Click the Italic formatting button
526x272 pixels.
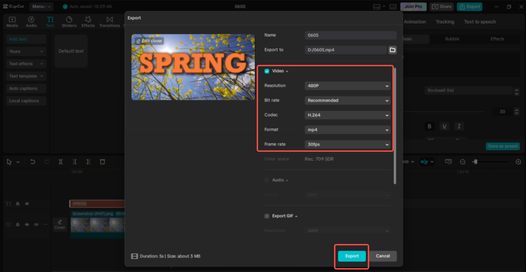(459, 126)
